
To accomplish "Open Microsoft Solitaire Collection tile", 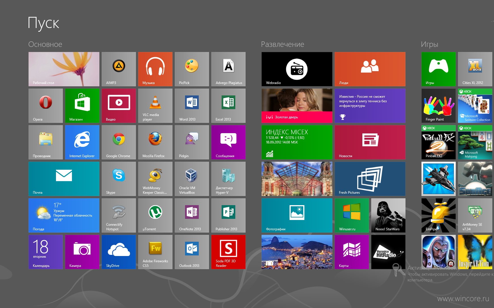I will point(475,106).
